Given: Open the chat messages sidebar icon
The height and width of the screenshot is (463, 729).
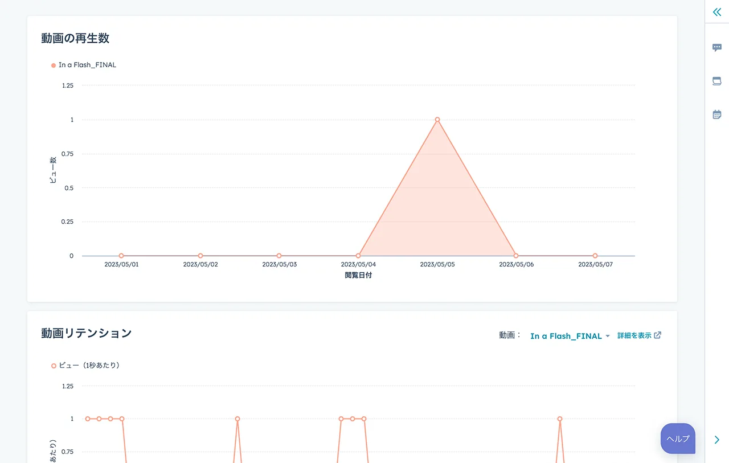Looking at the screenshot, I should coord(716,48).
